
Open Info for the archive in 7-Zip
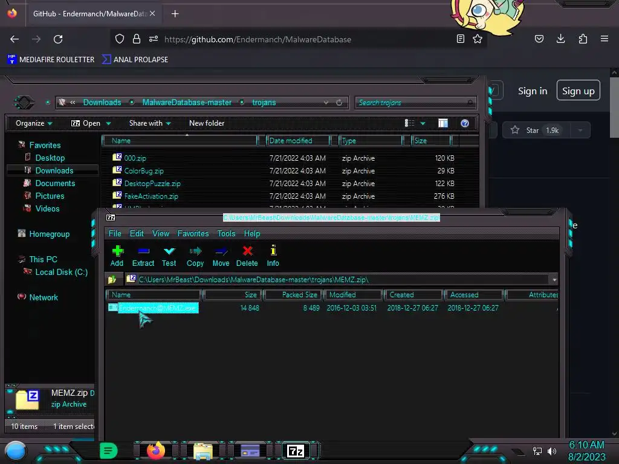coord(273,256)
